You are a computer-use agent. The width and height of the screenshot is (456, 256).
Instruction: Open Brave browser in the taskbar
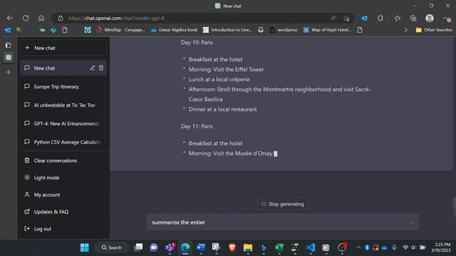[x=232, y=247]
